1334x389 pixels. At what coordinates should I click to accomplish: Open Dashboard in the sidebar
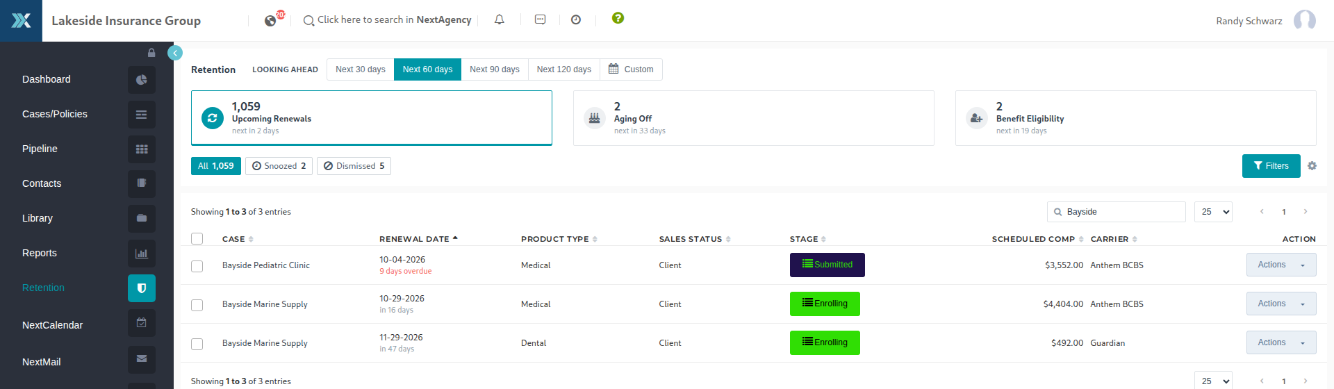pyautogui.click(x=47, y=79)
